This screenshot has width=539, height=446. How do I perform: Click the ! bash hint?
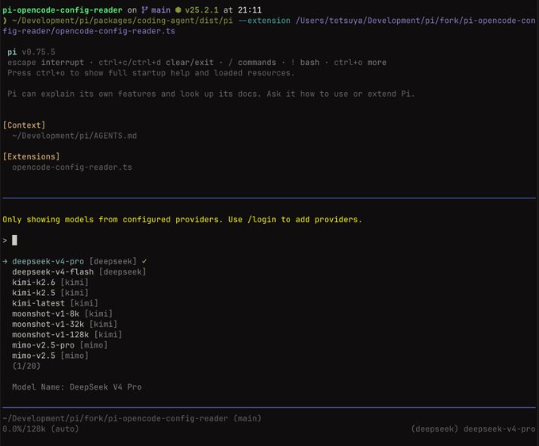[305, 62]
